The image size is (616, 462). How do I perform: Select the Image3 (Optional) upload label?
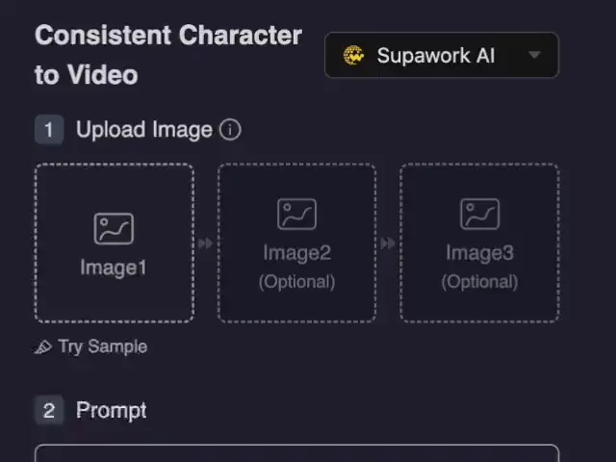coord(479,267)
